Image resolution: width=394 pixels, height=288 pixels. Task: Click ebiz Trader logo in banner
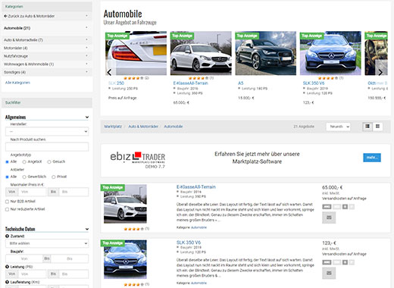tap(138, 160)
